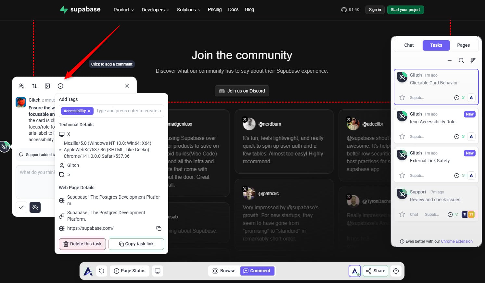This screenshot has width=485, height=283.
Task: Click the desktop device view icon
Action: (x=158, y=271)
